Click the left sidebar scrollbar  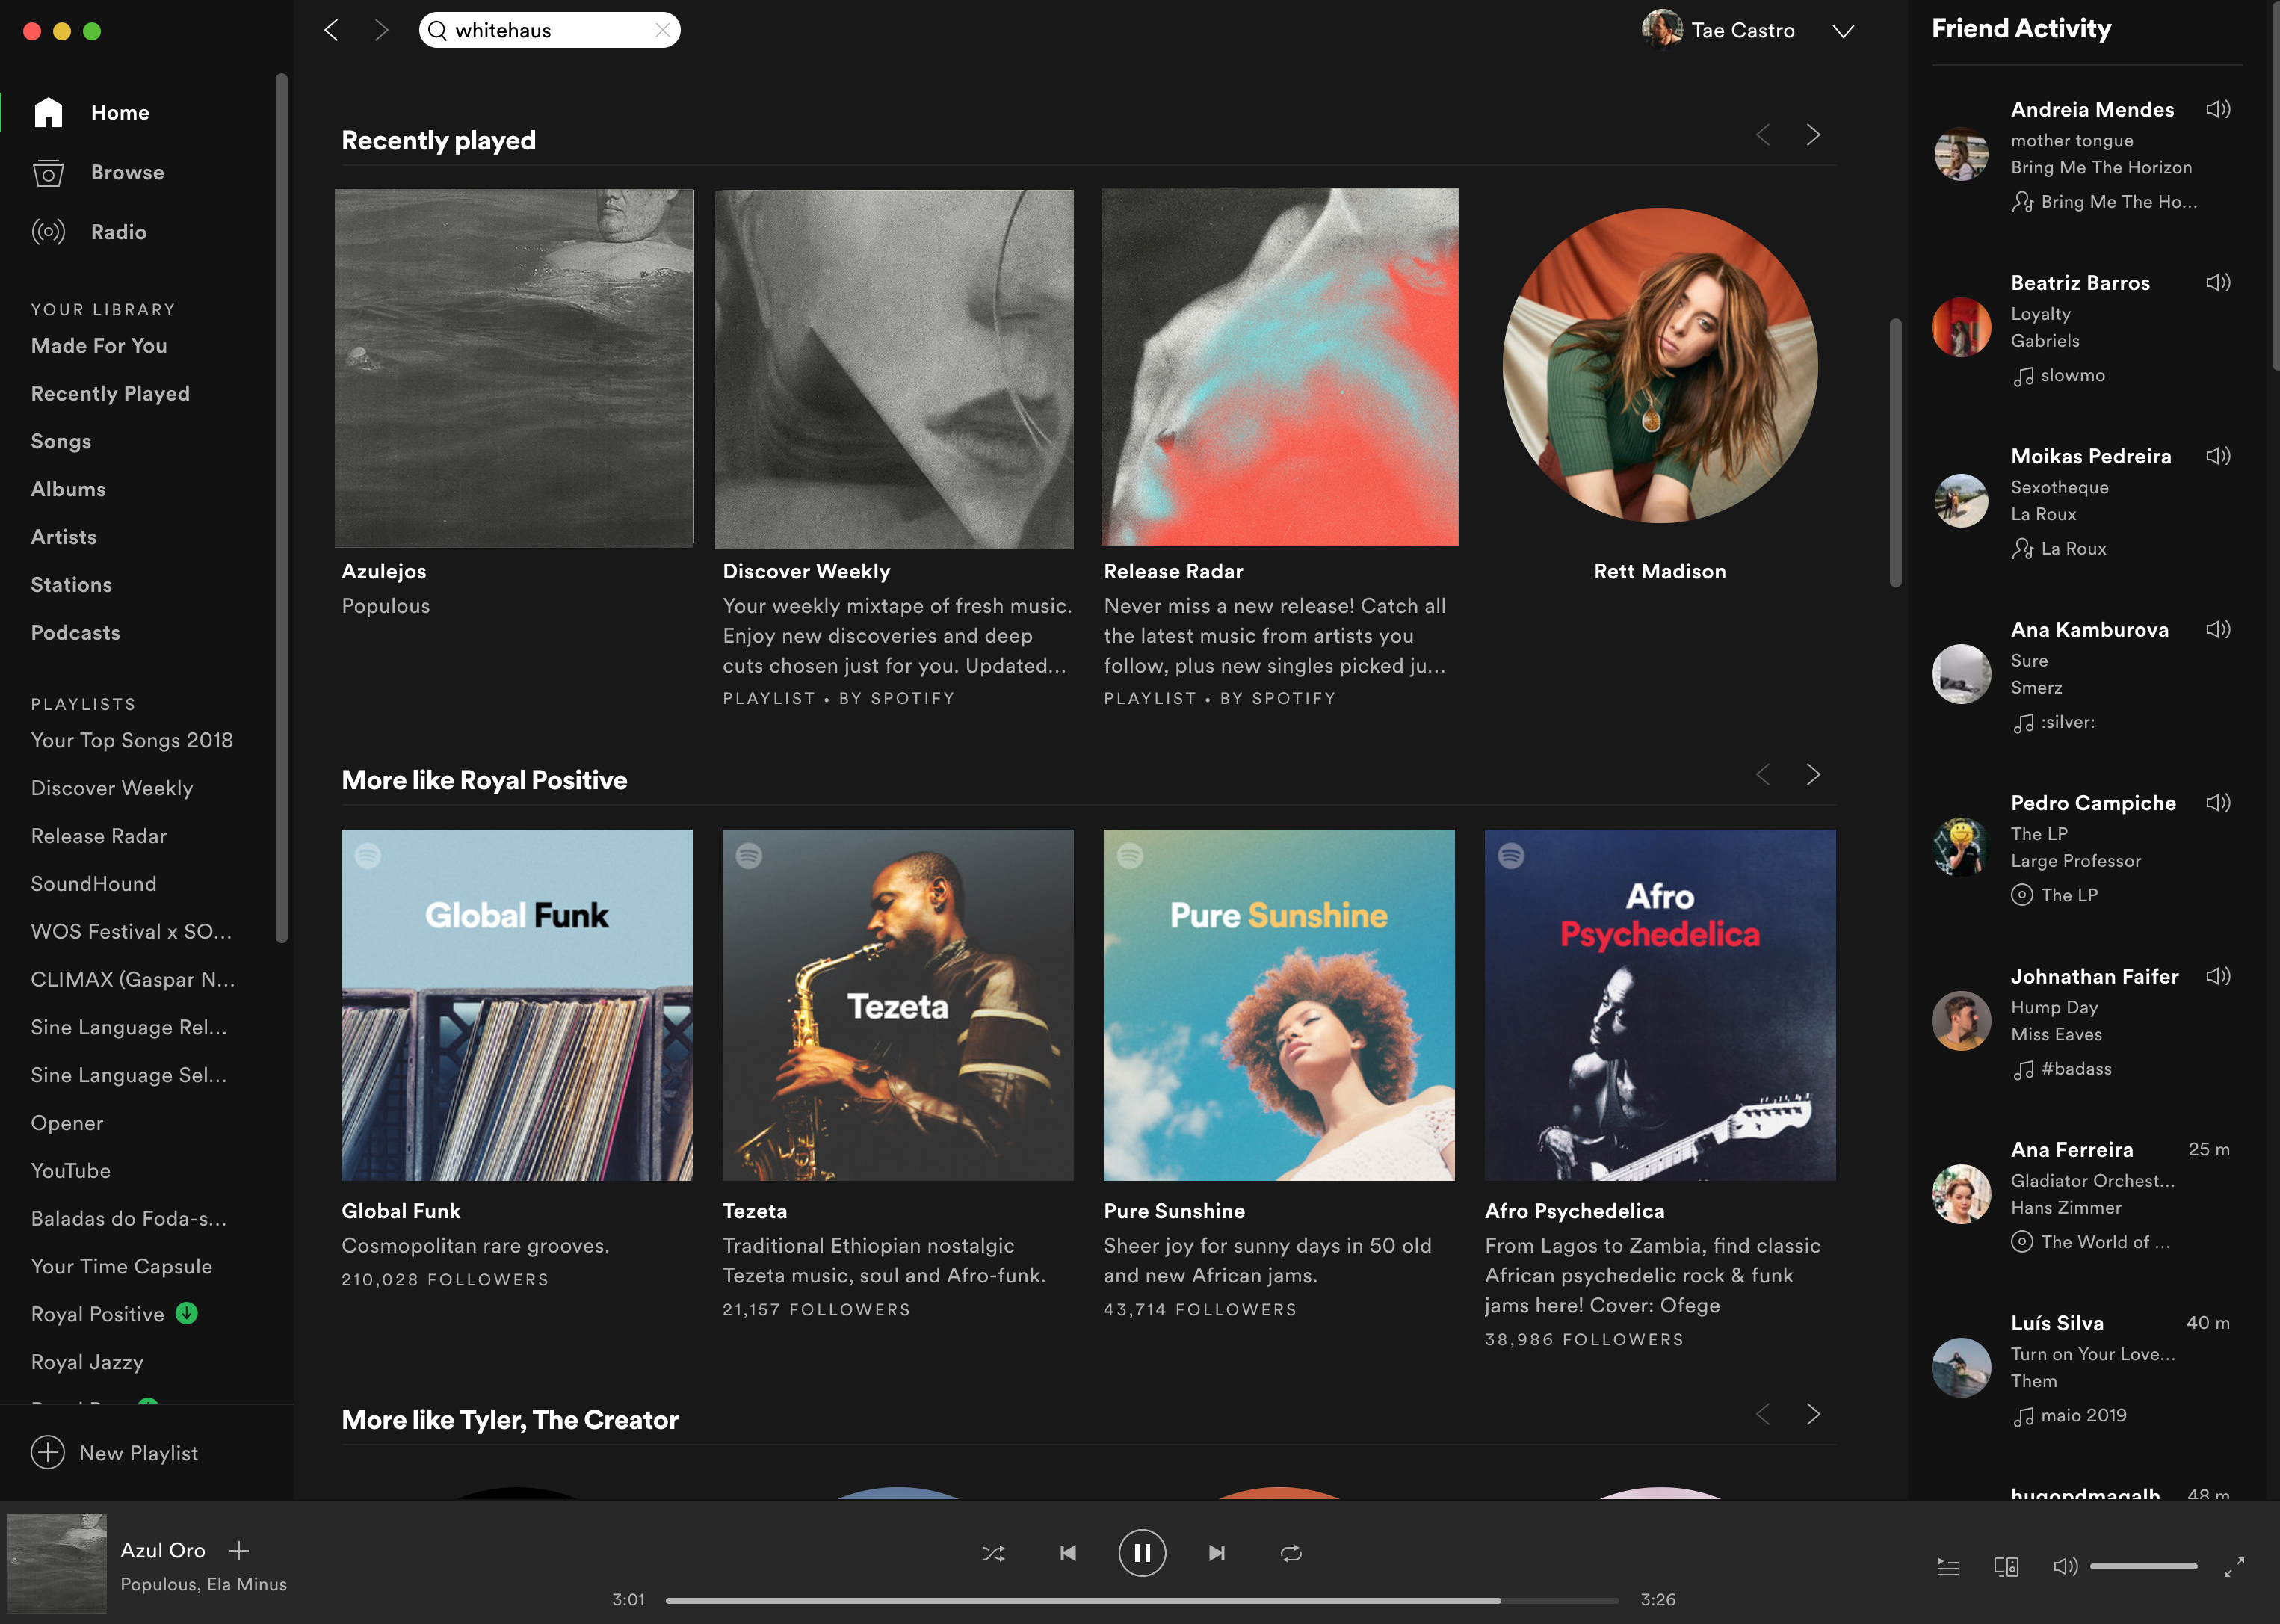tap(281, 507)
